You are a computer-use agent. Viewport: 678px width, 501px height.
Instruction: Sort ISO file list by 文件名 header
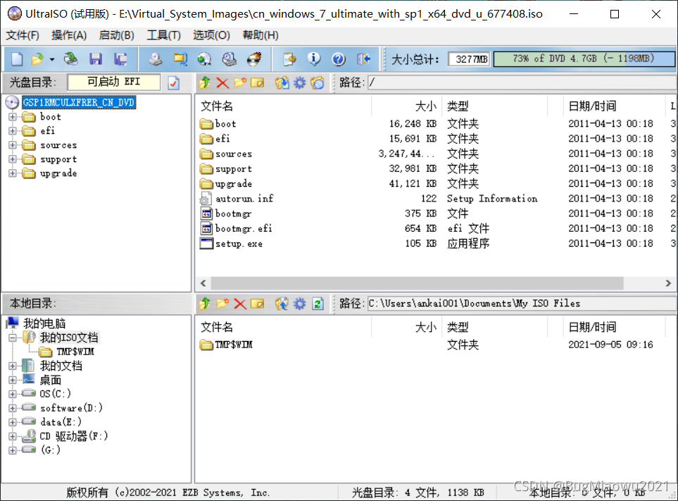[x=217, y=106]
